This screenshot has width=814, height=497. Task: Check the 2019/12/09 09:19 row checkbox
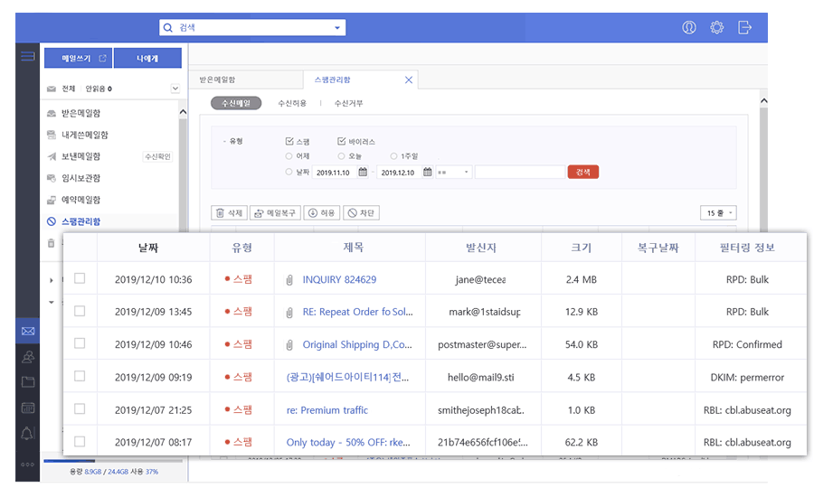(x=80, y=376)
